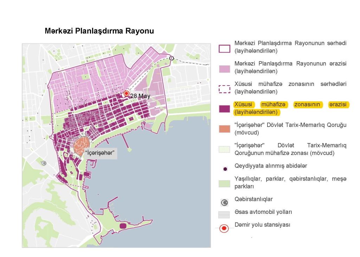Click the cemetery crescent icon on the map
This screenshot has height=257, width=360.
click(x=44, y=163)
